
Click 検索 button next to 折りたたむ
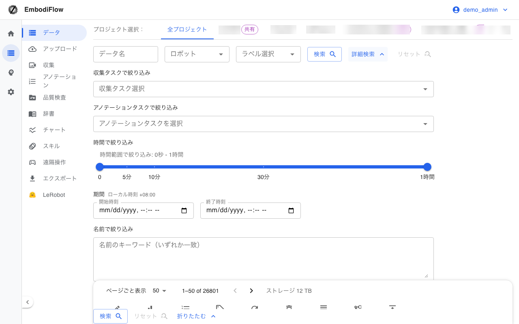pos(110,316)
